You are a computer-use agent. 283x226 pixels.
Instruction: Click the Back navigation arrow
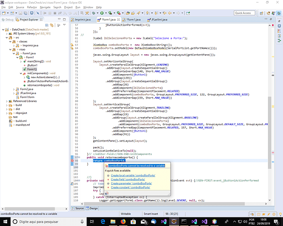click(170, 13)
